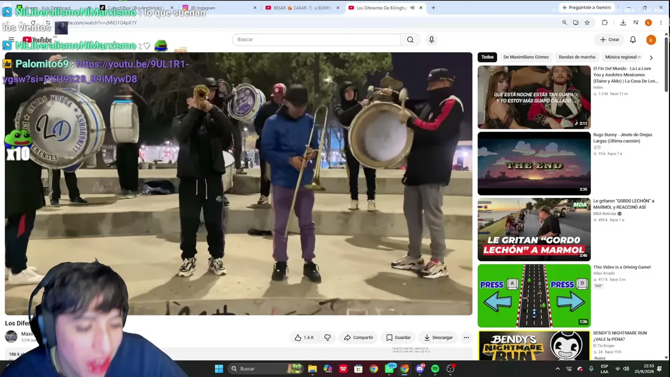Open the Chrome profile avatar in toolbar

pos(648,23)
